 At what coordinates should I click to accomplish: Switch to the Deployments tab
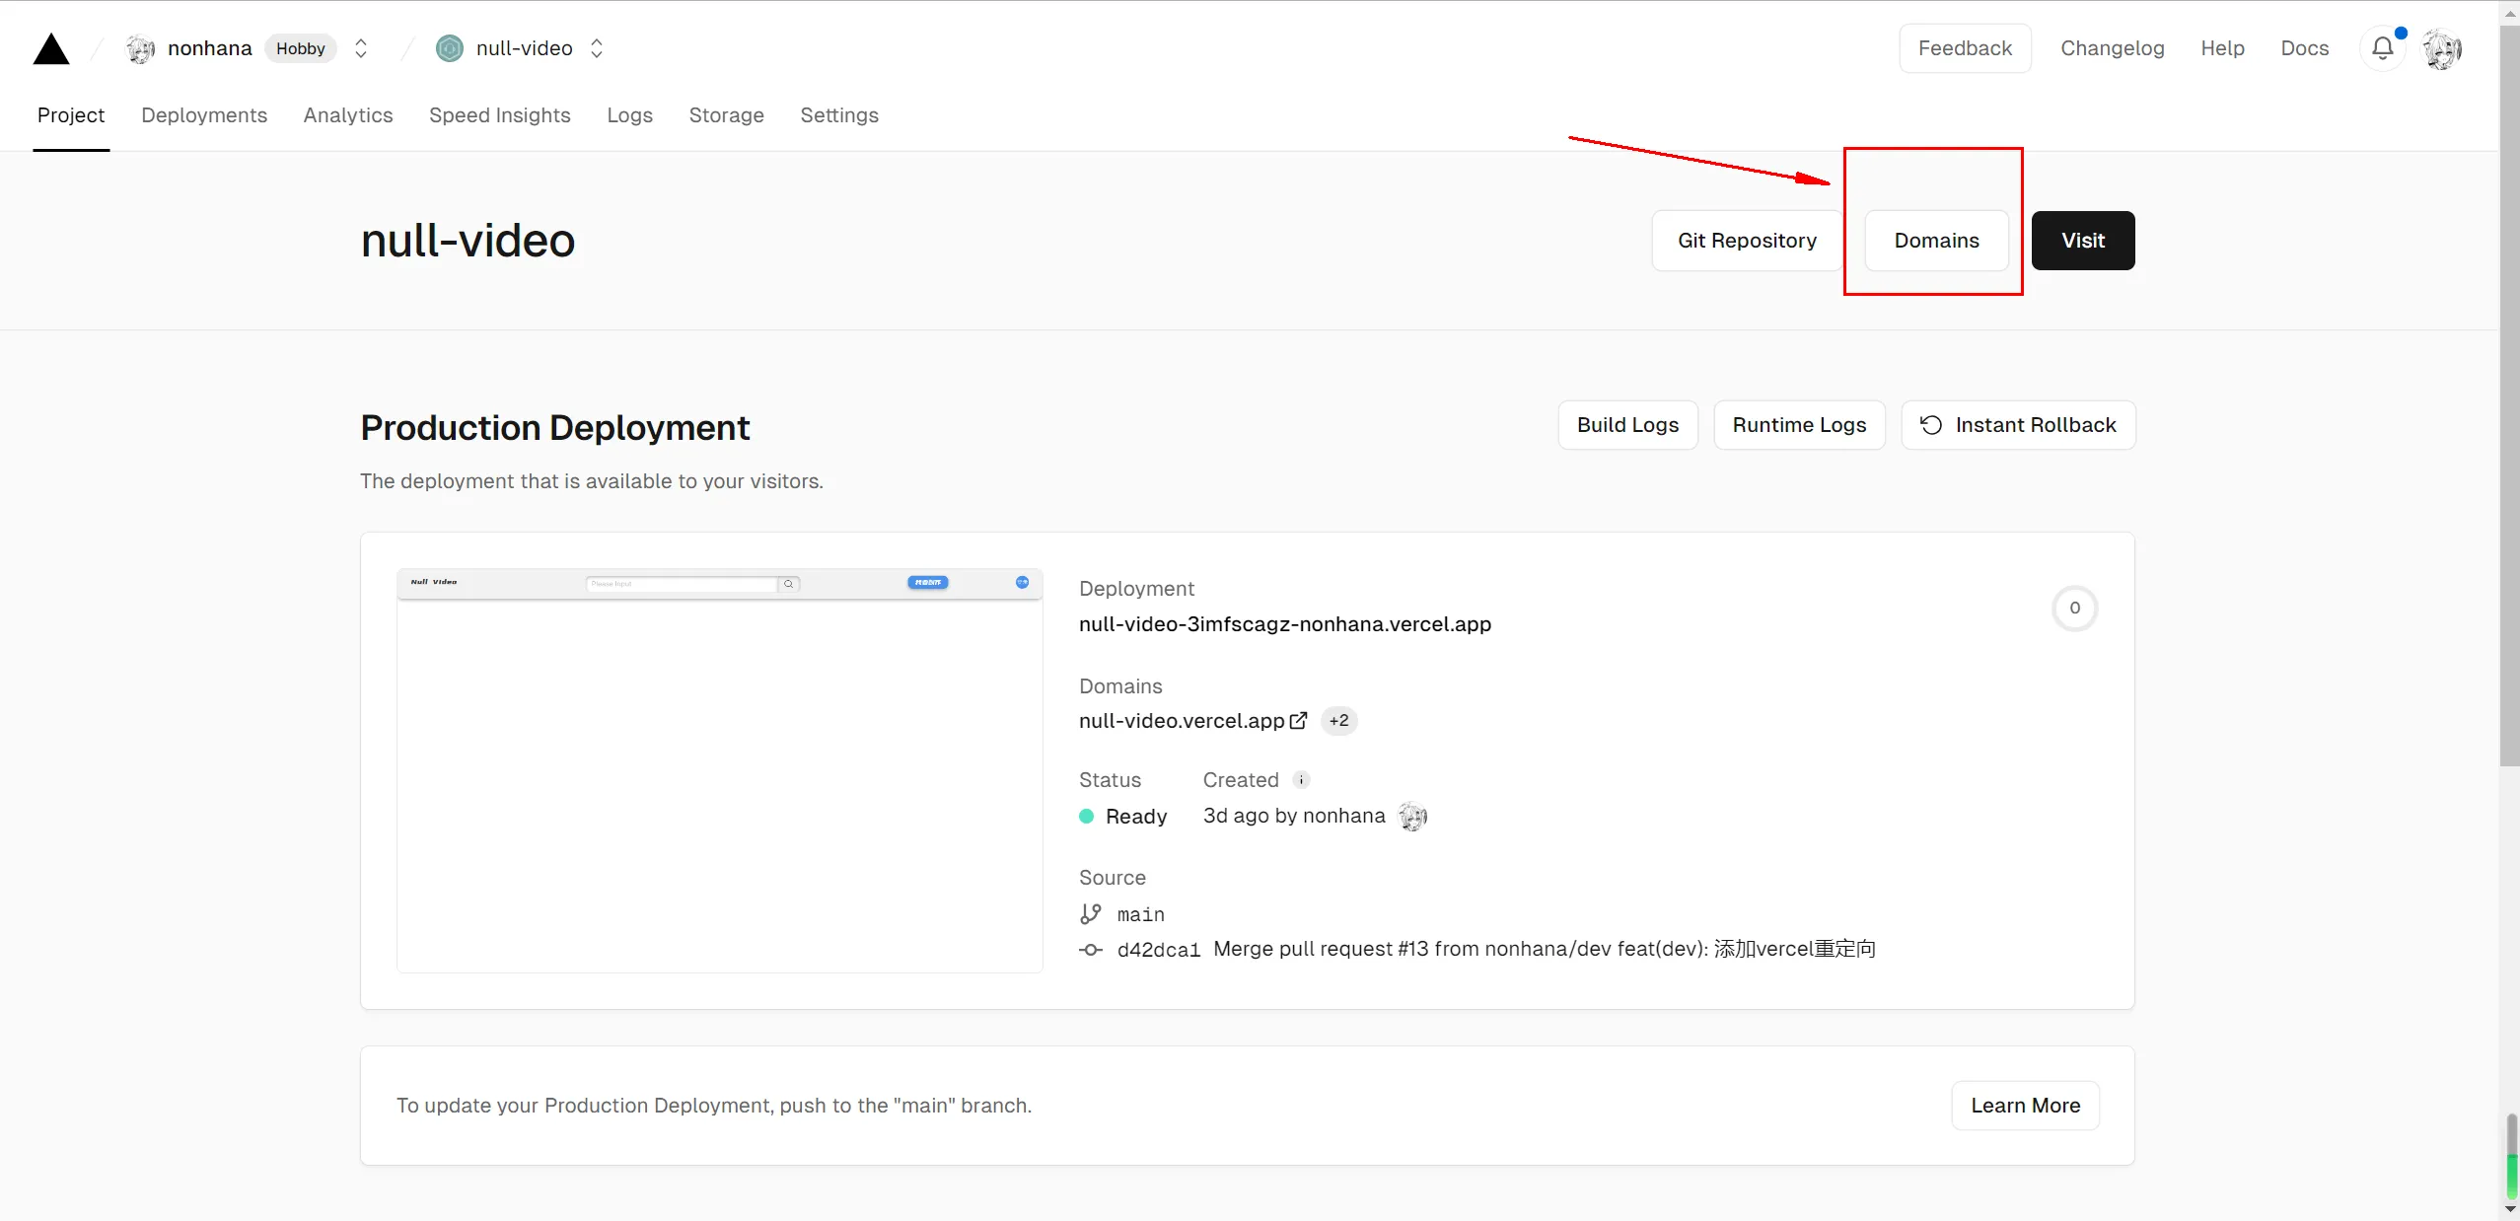click(204, 115)
